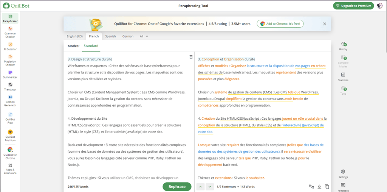The image size is (387, 192).
Task: Go to next sentence with down arrow
Action: 209,187
